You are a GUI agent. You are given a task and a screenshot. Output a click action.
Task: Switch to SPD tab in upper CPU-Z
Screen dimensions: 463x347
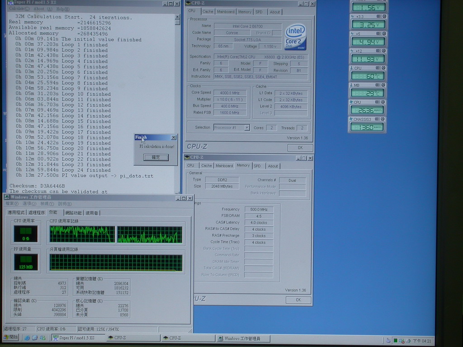[259, 12]
